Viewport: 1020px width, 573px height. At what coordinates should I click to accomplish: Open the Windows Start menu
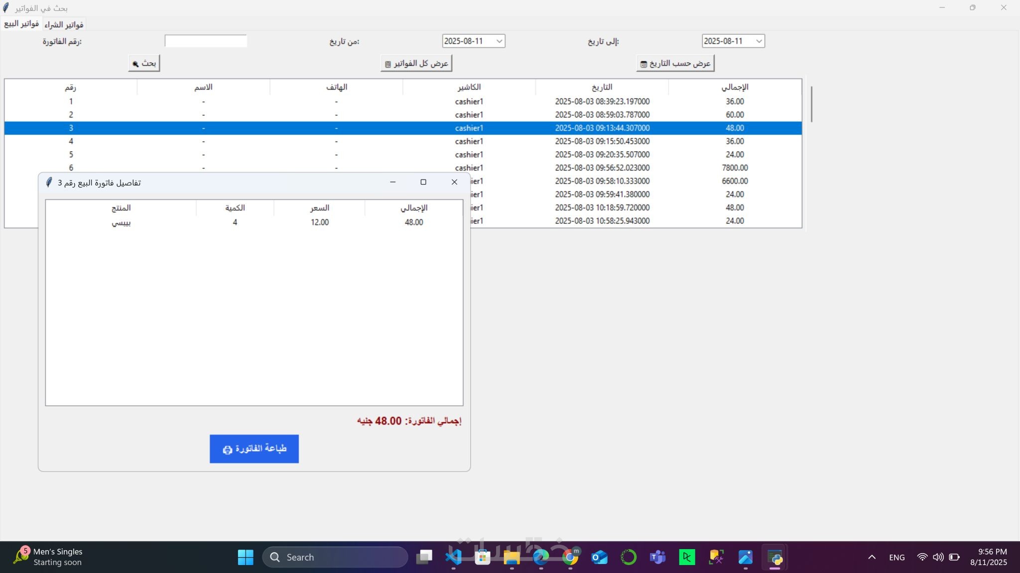tap(246, 557)
